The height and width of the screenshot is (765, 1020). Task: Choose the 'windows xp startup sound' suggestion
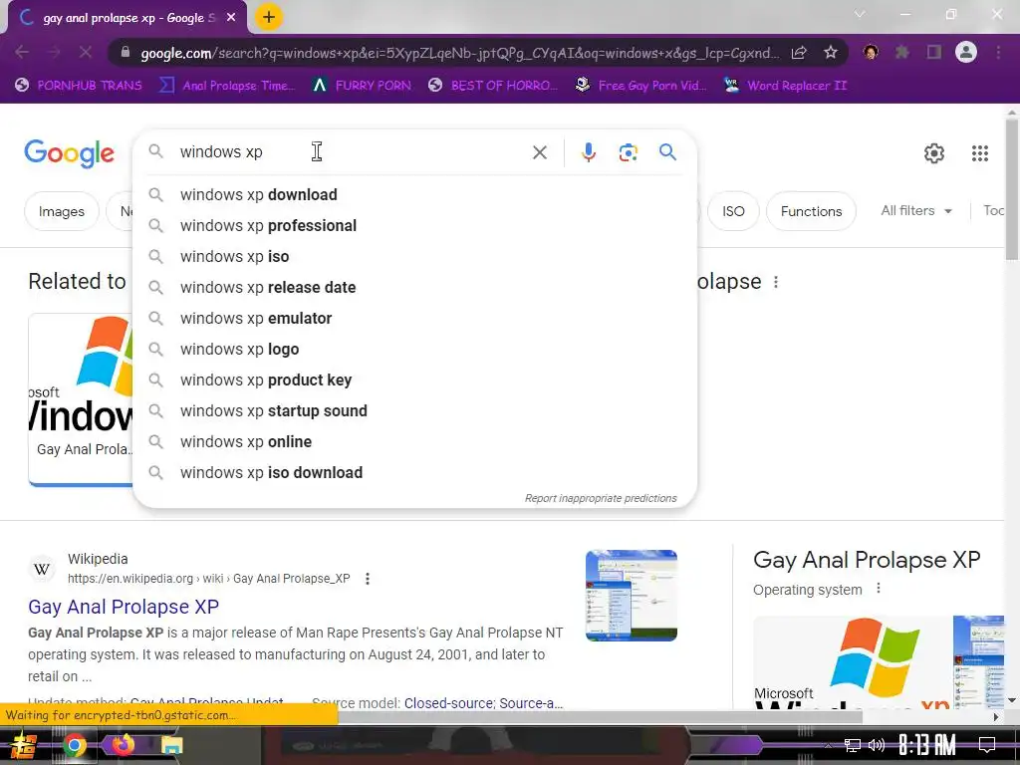coord(415,411)
